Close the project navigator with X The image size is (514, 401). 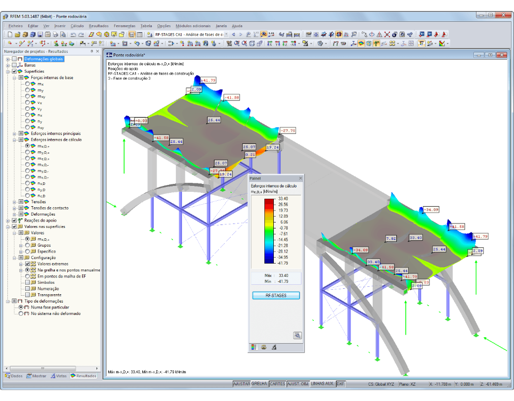tap(97, 51)
